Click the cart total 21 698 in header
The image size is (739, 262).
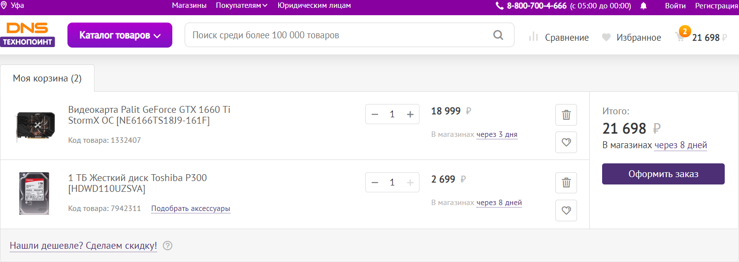(709, 37)
